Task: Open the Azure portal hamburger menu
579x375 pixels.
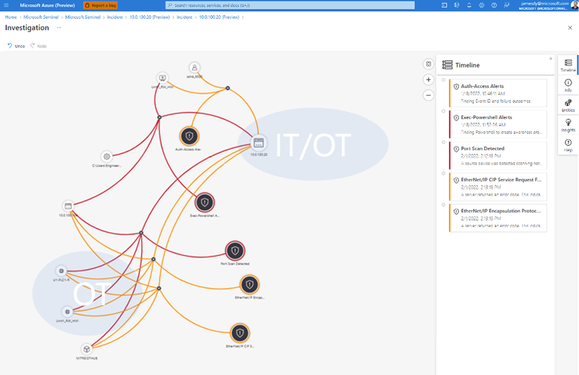Action: (6, 5)
